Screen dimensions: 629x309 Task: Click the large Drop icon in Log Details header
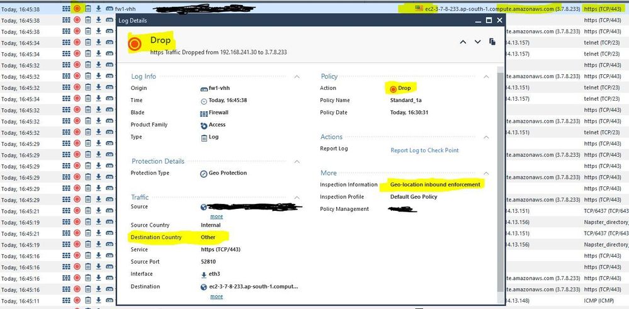[135, 43]
